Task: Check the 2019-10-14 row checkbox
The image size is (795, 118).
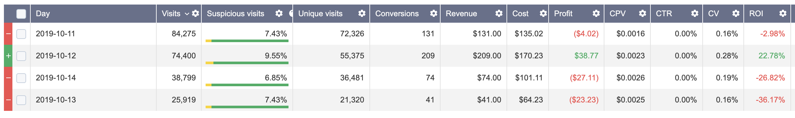Action: (21, 78)
